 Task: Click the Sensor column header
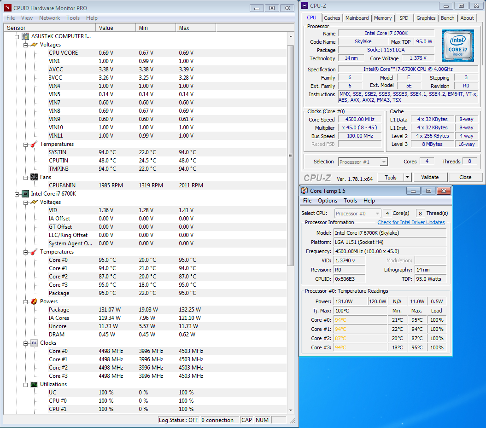pos(50,28)
